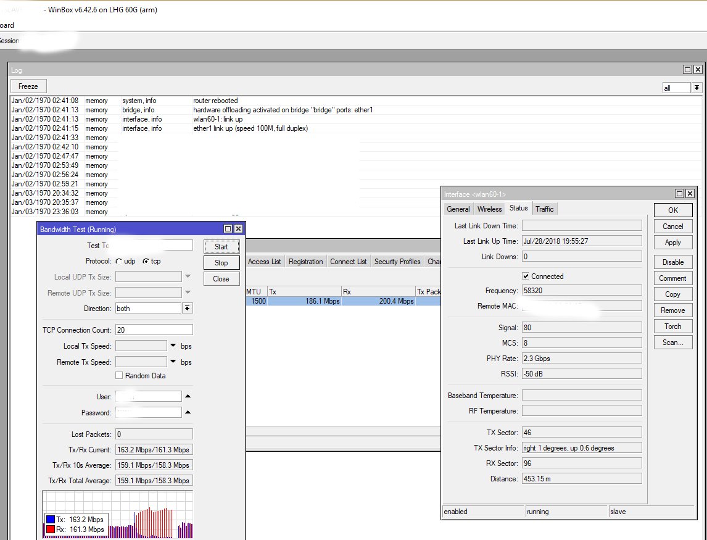Stop the running bandwidth test

click(221, 262)
